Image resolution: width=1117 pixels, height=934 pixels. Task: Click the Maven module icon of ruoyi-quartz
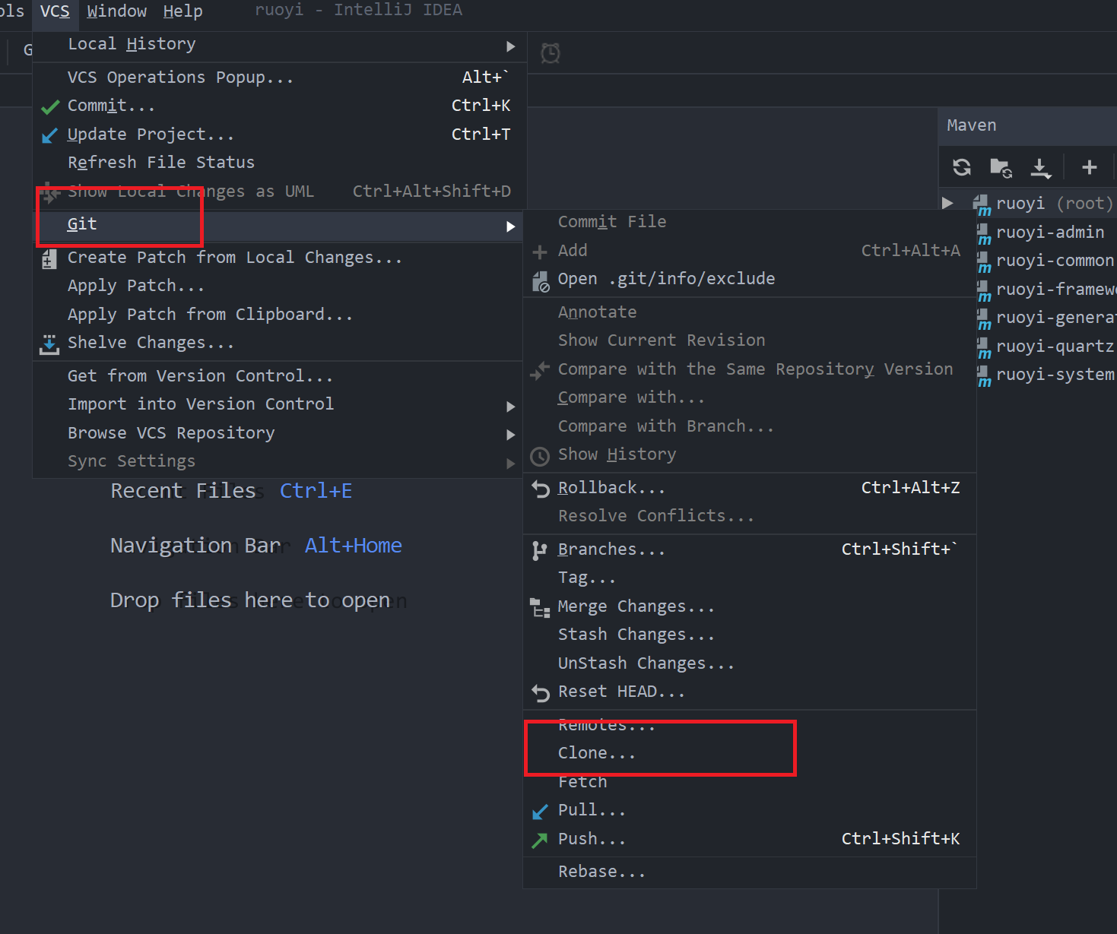point(984,348)
